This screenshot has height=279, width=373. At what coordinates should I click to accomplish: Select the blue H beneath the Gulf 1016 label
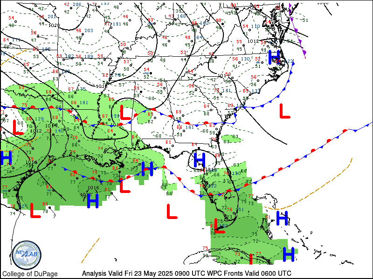(93, 201)
